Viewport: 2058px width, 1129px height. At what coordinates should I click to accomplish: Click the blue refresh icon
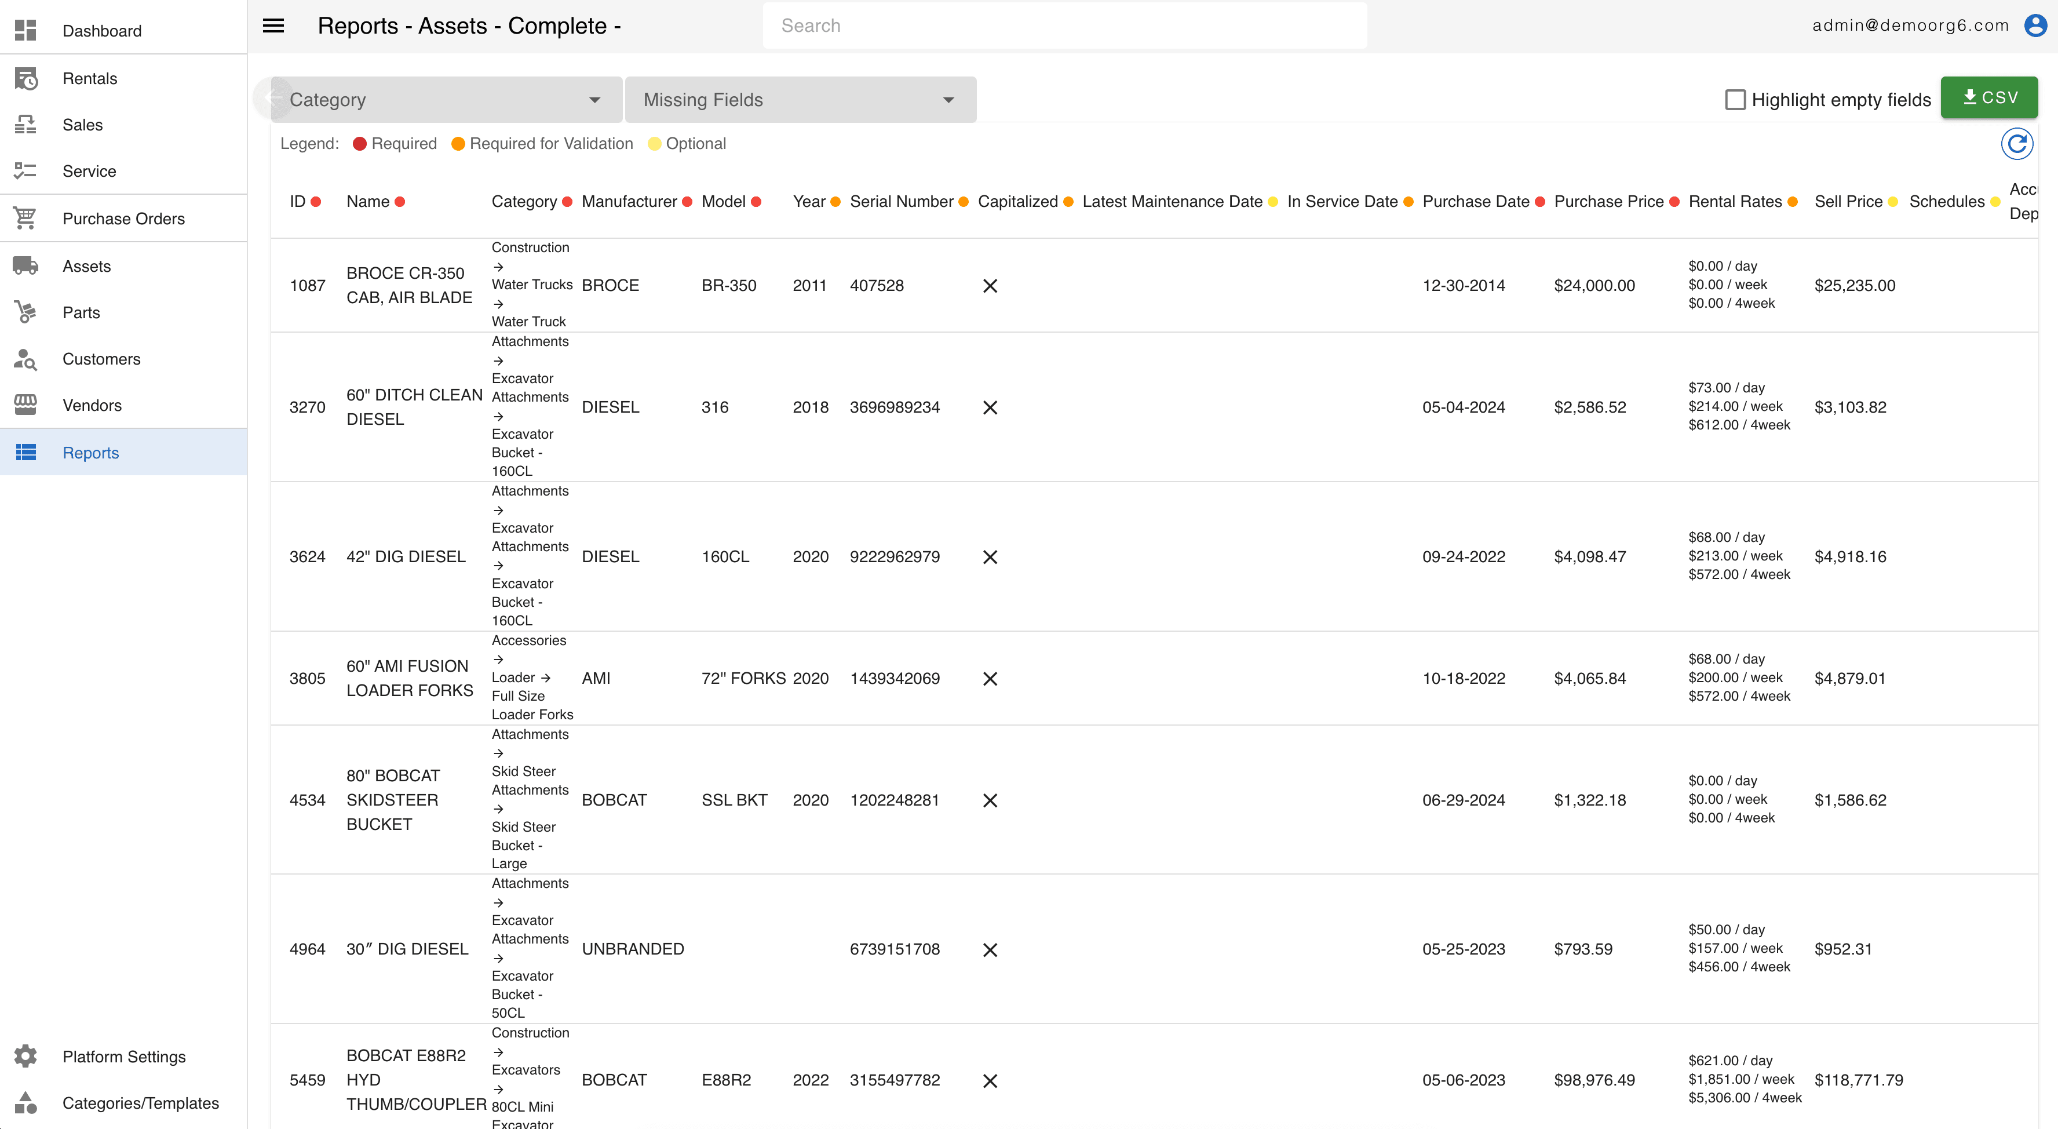2017,145
